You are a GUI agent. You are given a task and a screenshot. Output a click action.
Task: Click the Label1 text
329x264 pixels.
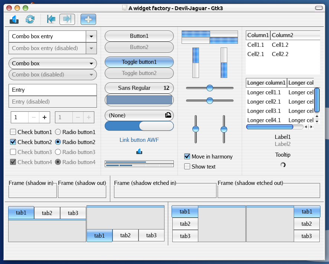(x=283, y=137)
